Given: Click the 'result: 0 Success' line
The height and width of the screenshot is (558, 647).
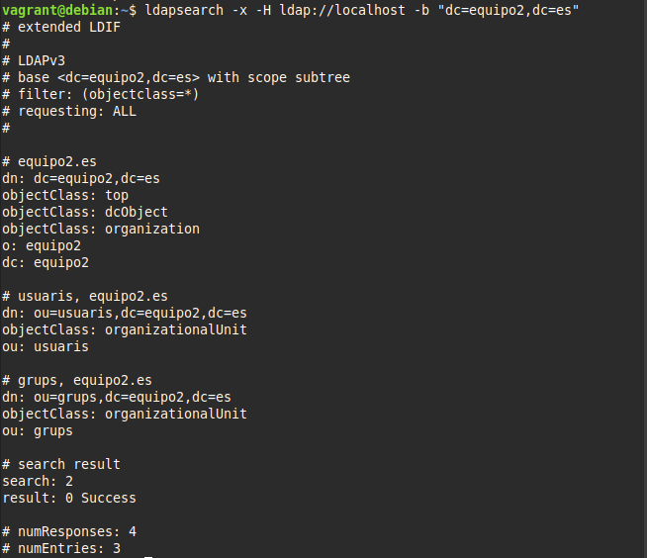Looking at the screenshot, I should 69,498.
